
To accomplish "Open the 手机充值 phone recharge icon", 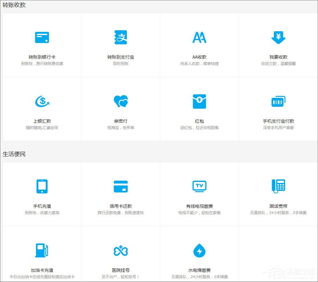I will 42,186.
